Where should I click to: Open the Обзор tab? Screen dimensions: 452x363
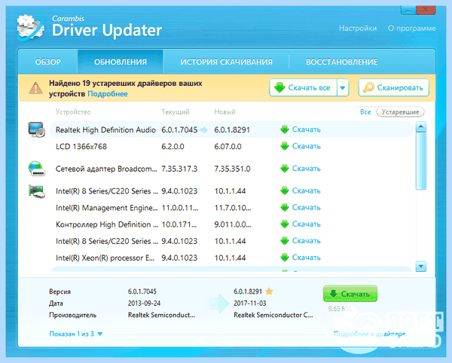pos(48,62)
